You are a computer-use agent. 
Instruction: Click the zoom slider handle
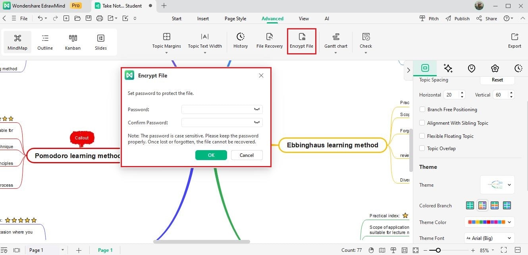tap(438, 250)
